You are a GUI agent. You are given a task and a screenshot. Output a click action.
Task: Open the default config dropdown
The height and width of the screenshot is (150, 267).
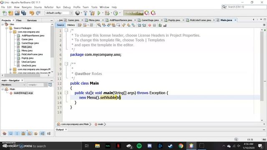click(x=59, y=13)
